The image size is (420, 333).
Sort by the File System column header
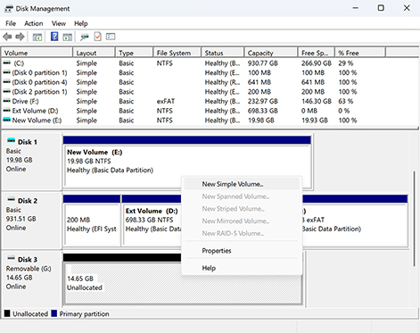[x=177, y=53]
